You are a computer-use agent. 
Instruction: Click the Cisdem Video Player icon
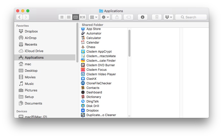coord(83,74)
